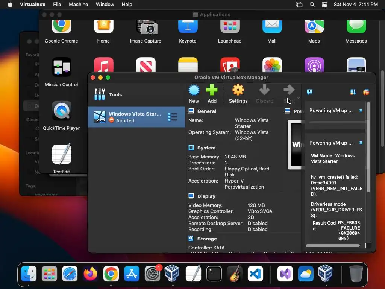Open Podcasts app in Applications window
385x289 pixels.
tap(314, 65)
